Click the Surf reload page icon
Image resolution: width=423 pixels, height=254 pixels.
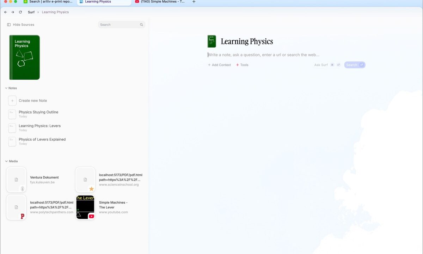[x=20, y=12]
